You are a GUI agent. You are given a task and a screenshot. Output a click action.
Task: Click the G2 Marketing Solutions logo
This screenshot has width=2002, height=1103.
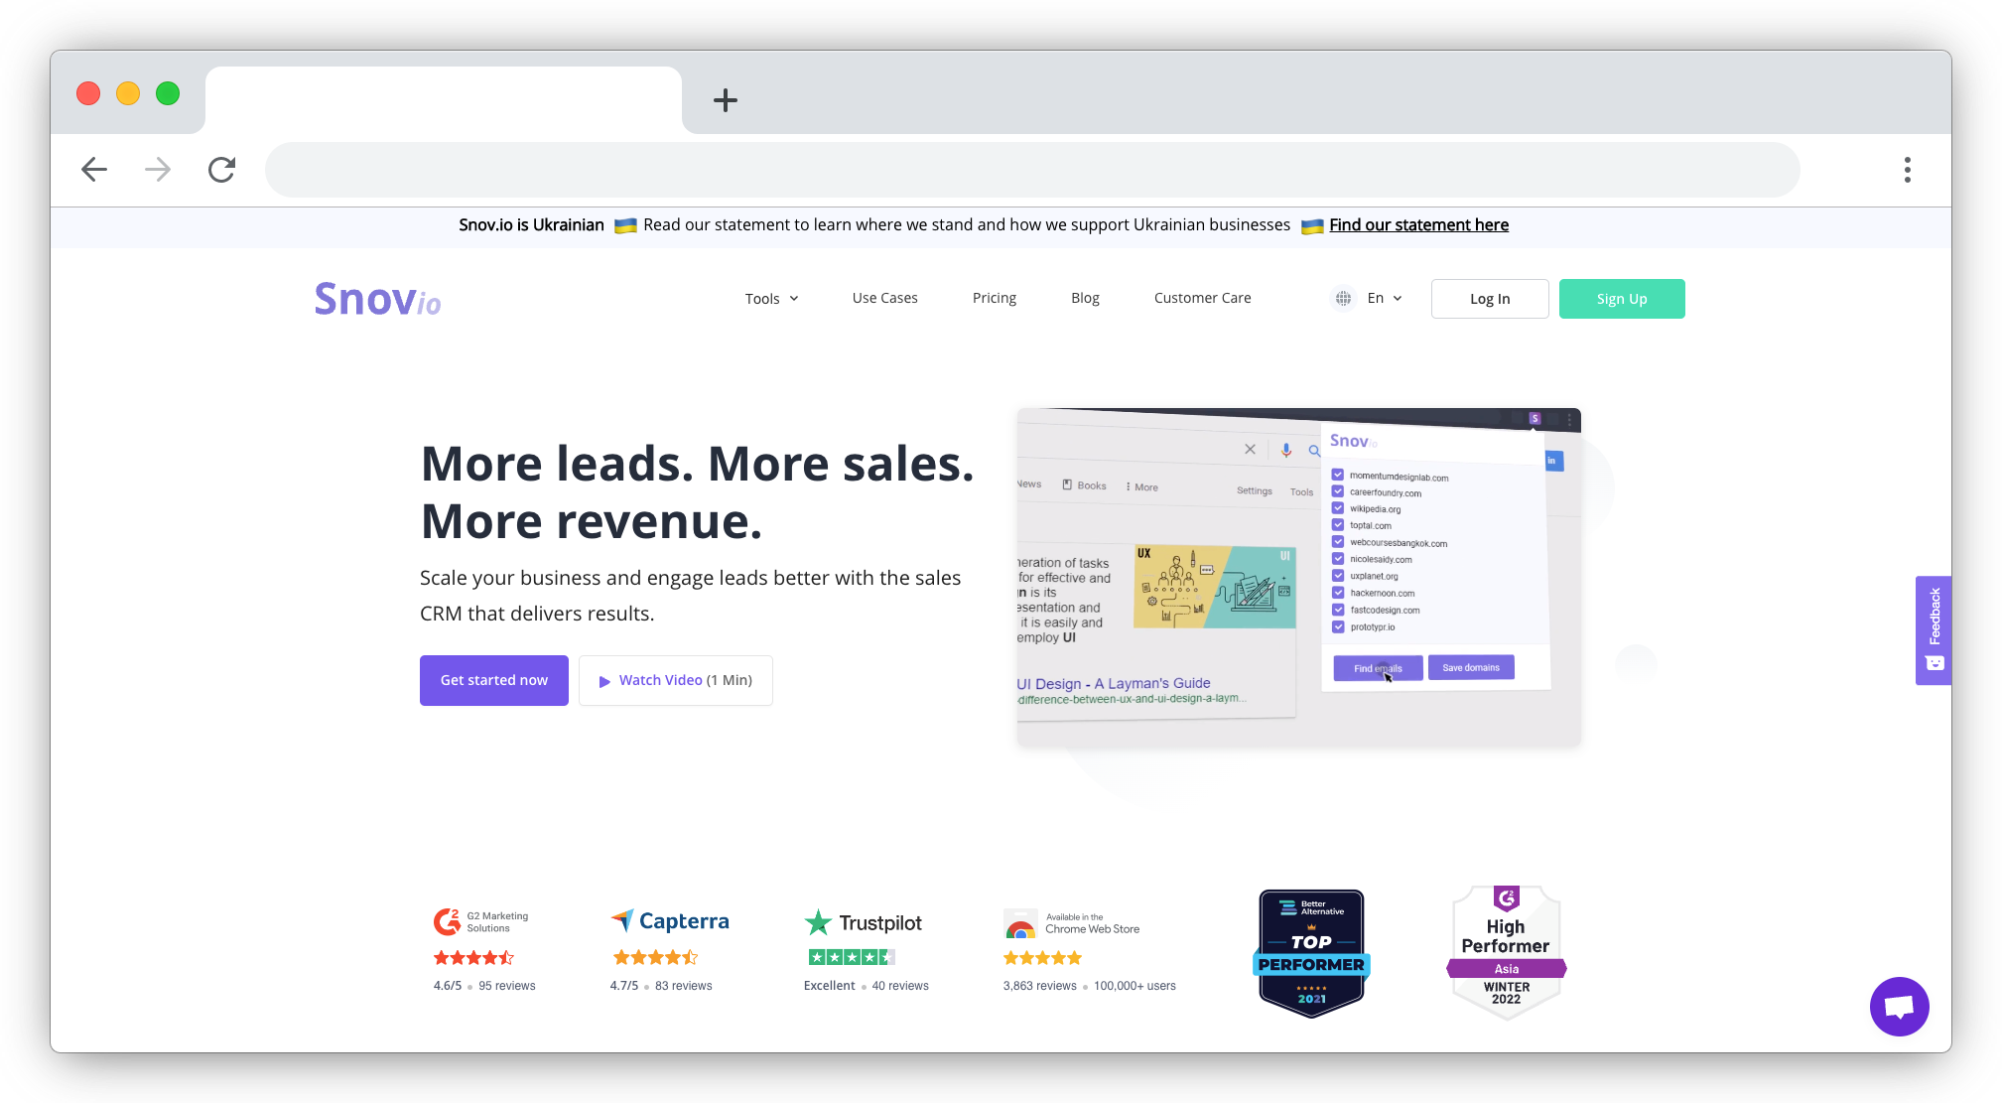[481, 922]
